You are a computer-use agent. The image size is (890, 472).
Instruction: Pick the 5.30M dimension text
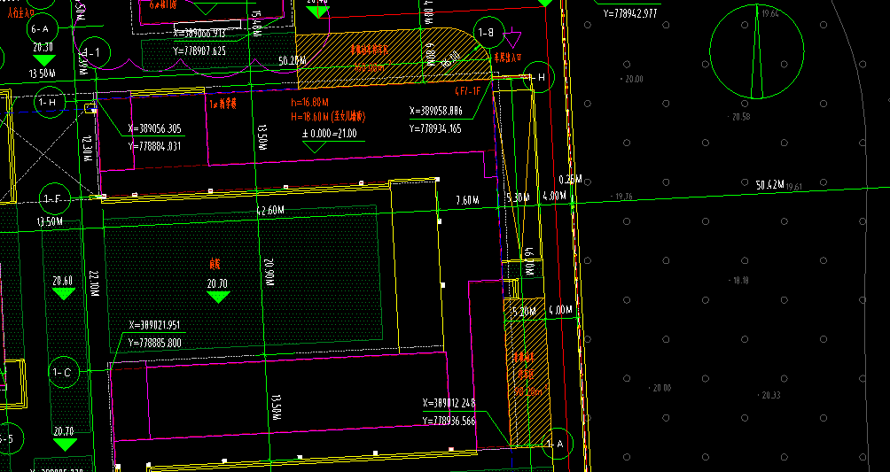(518, 197)
